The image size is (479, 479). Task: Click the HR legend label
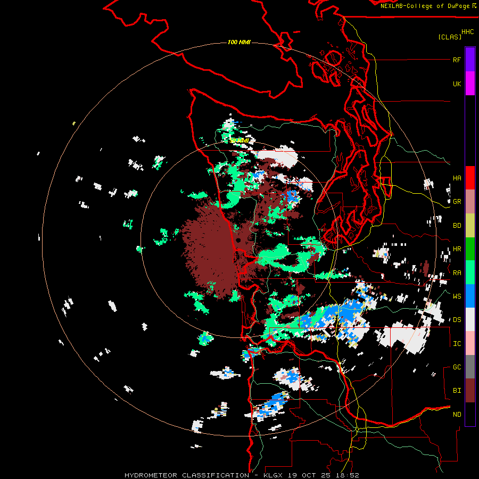(x=457, y=249)
